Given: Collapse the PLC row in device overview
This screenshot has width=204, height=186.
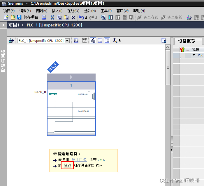Looking at the screenshot, I should [194, 55].
